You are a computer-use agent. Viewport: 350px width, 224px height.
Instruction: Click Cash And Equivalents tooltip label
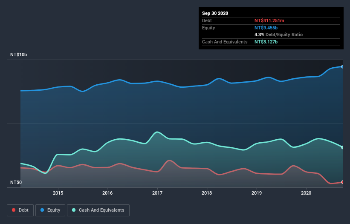coord(225,42)
